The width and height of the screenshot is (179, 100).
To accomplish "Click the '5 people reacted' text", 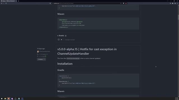I will pos(70,40).
